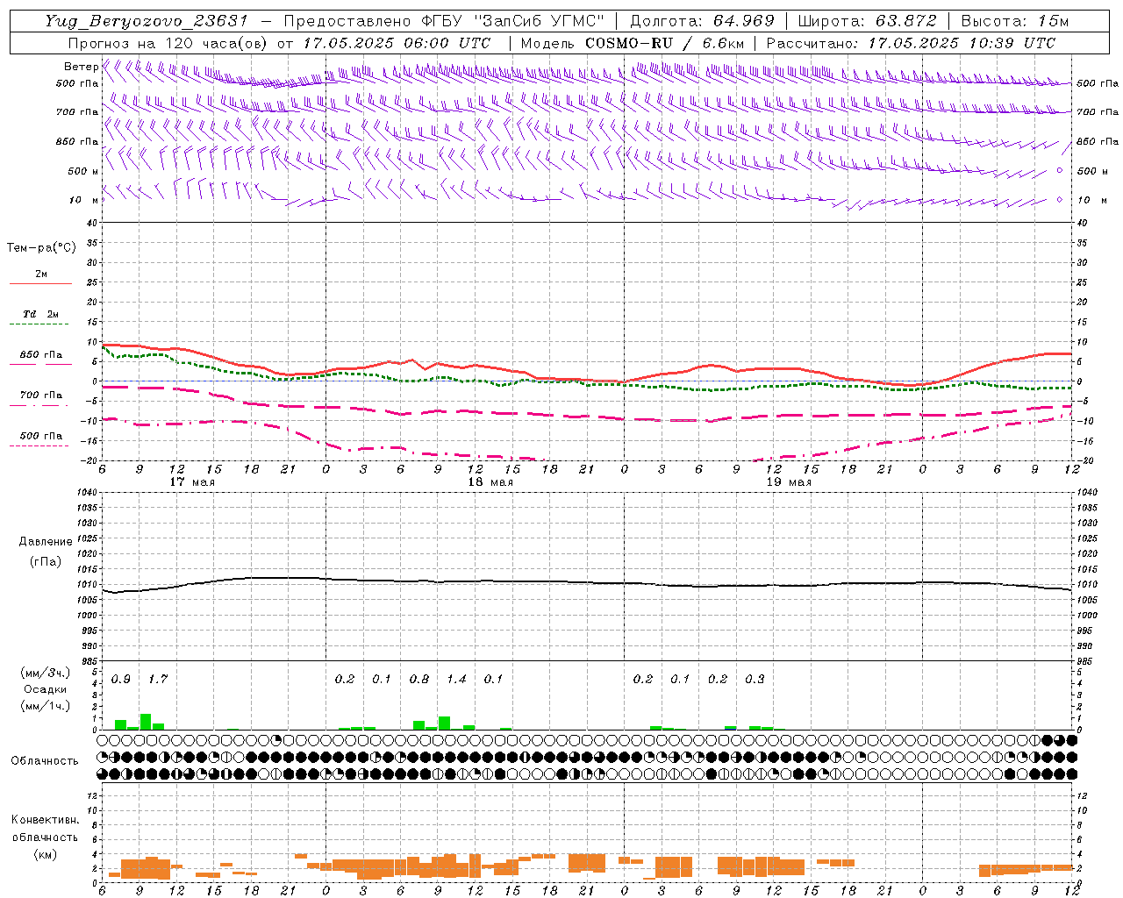Click the 'Облачность' cloudiness row label
The image size is (1123, 898).
tap(45, 761)
